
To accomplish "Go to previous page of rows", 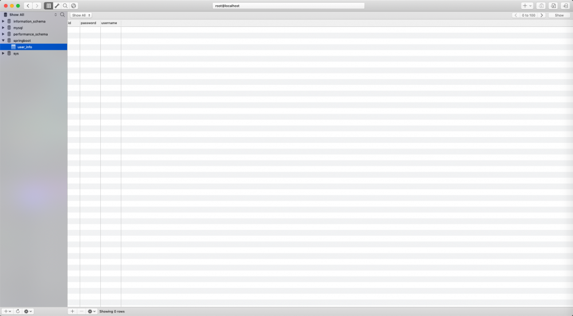I will click(516, 15).
